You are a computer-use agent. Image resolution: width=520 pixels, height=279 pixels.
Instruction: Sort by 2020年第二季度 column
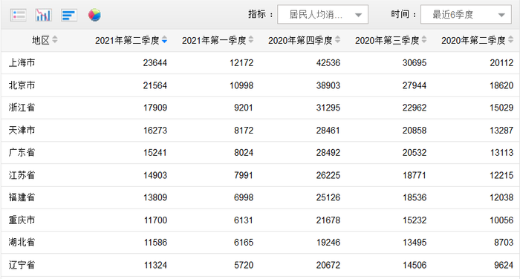pos(511,40)
